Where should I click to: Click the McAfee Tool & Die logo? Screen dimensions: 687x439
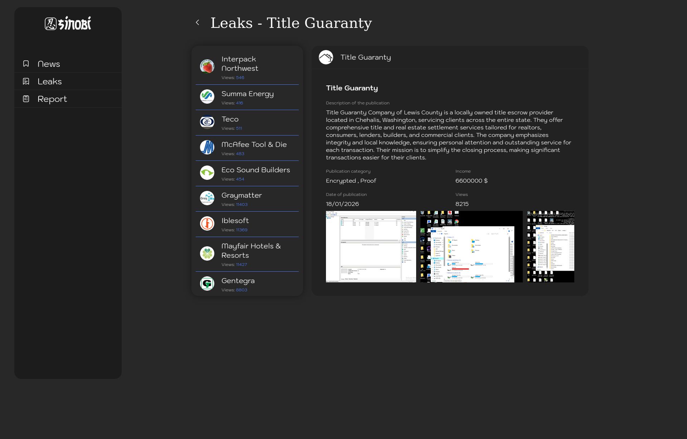pyautogui.click(x=207, y=147)
